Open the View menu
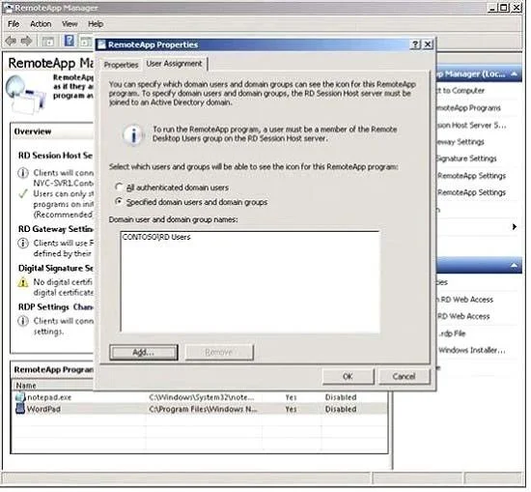531x492 pixels. coord(70,24)
